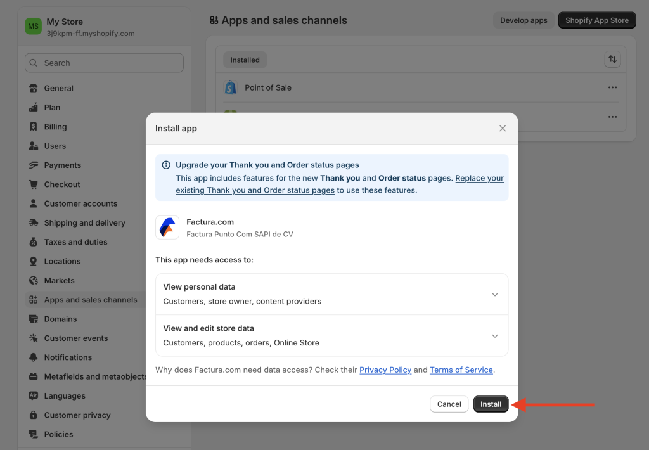Click the Users icon in sidebar

point(34,146)
